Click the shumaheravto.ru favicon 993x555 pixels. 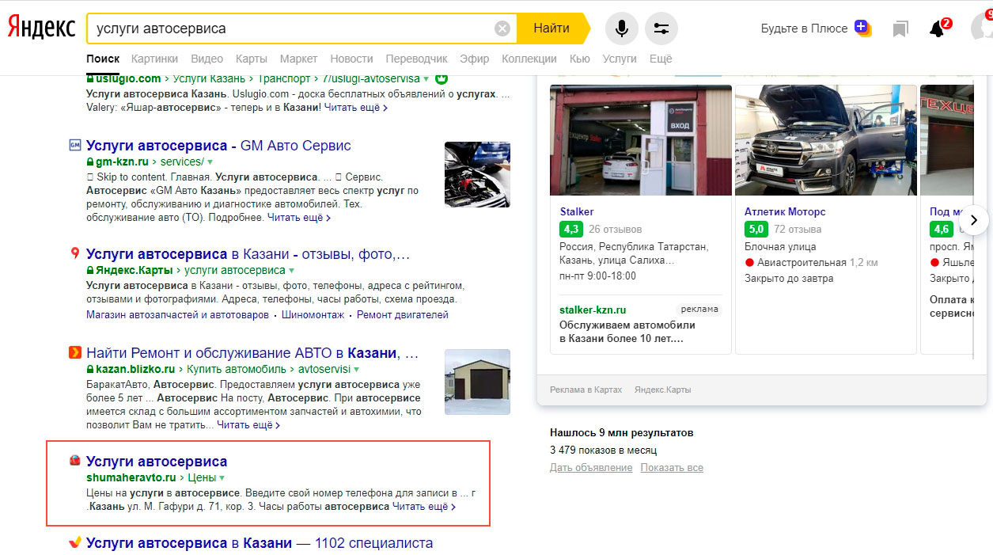click(75, 461)
